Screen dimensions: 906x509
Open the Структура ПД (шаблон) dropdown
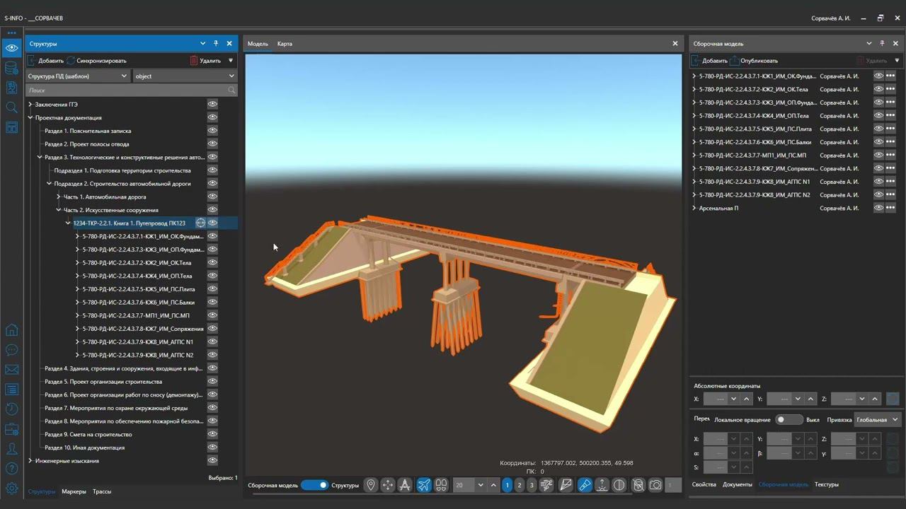78,76
